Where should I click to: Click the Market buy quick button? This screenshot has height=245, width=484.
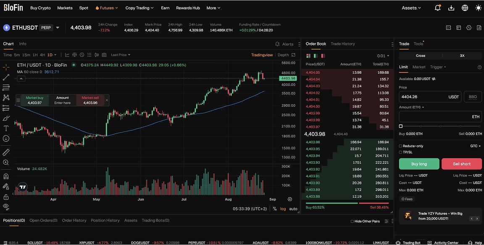pyautogui.click(x=34, y=100)
